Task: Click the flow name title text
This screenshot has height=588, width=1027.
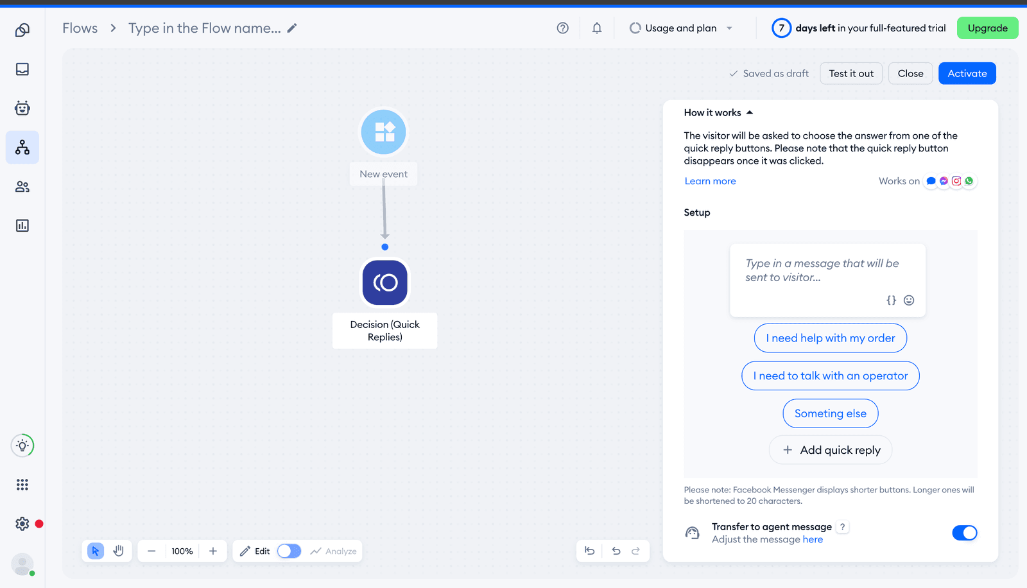Action: pos(205,28)
